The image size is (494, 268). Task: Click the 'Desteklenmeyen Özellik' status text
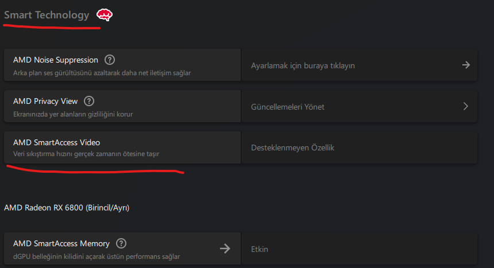292,147
